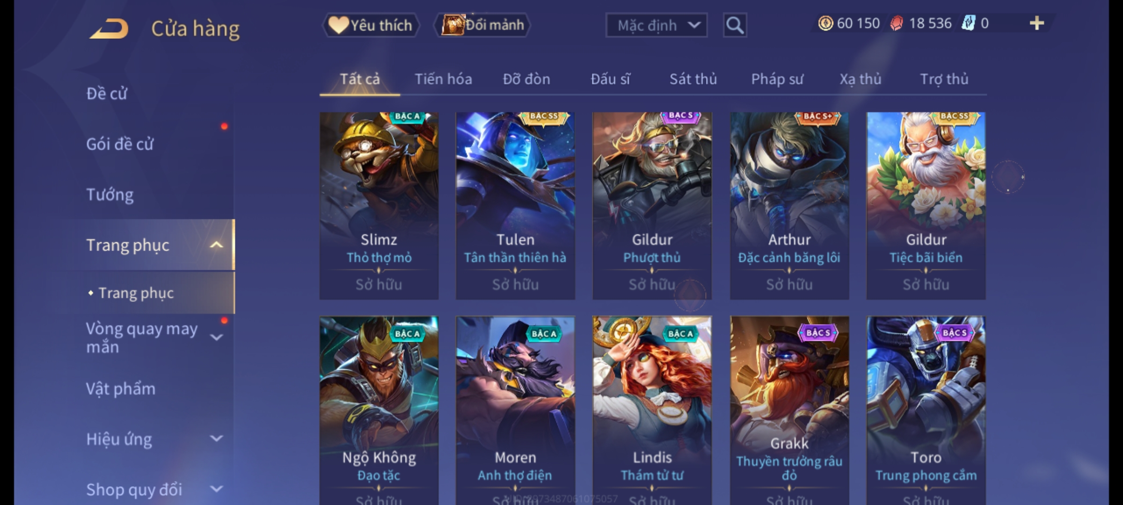Select Arthur Đặc cảnh băng lôi card
Image resolution: width=1123 pixels, height=505 pixels.
point(789,206)
